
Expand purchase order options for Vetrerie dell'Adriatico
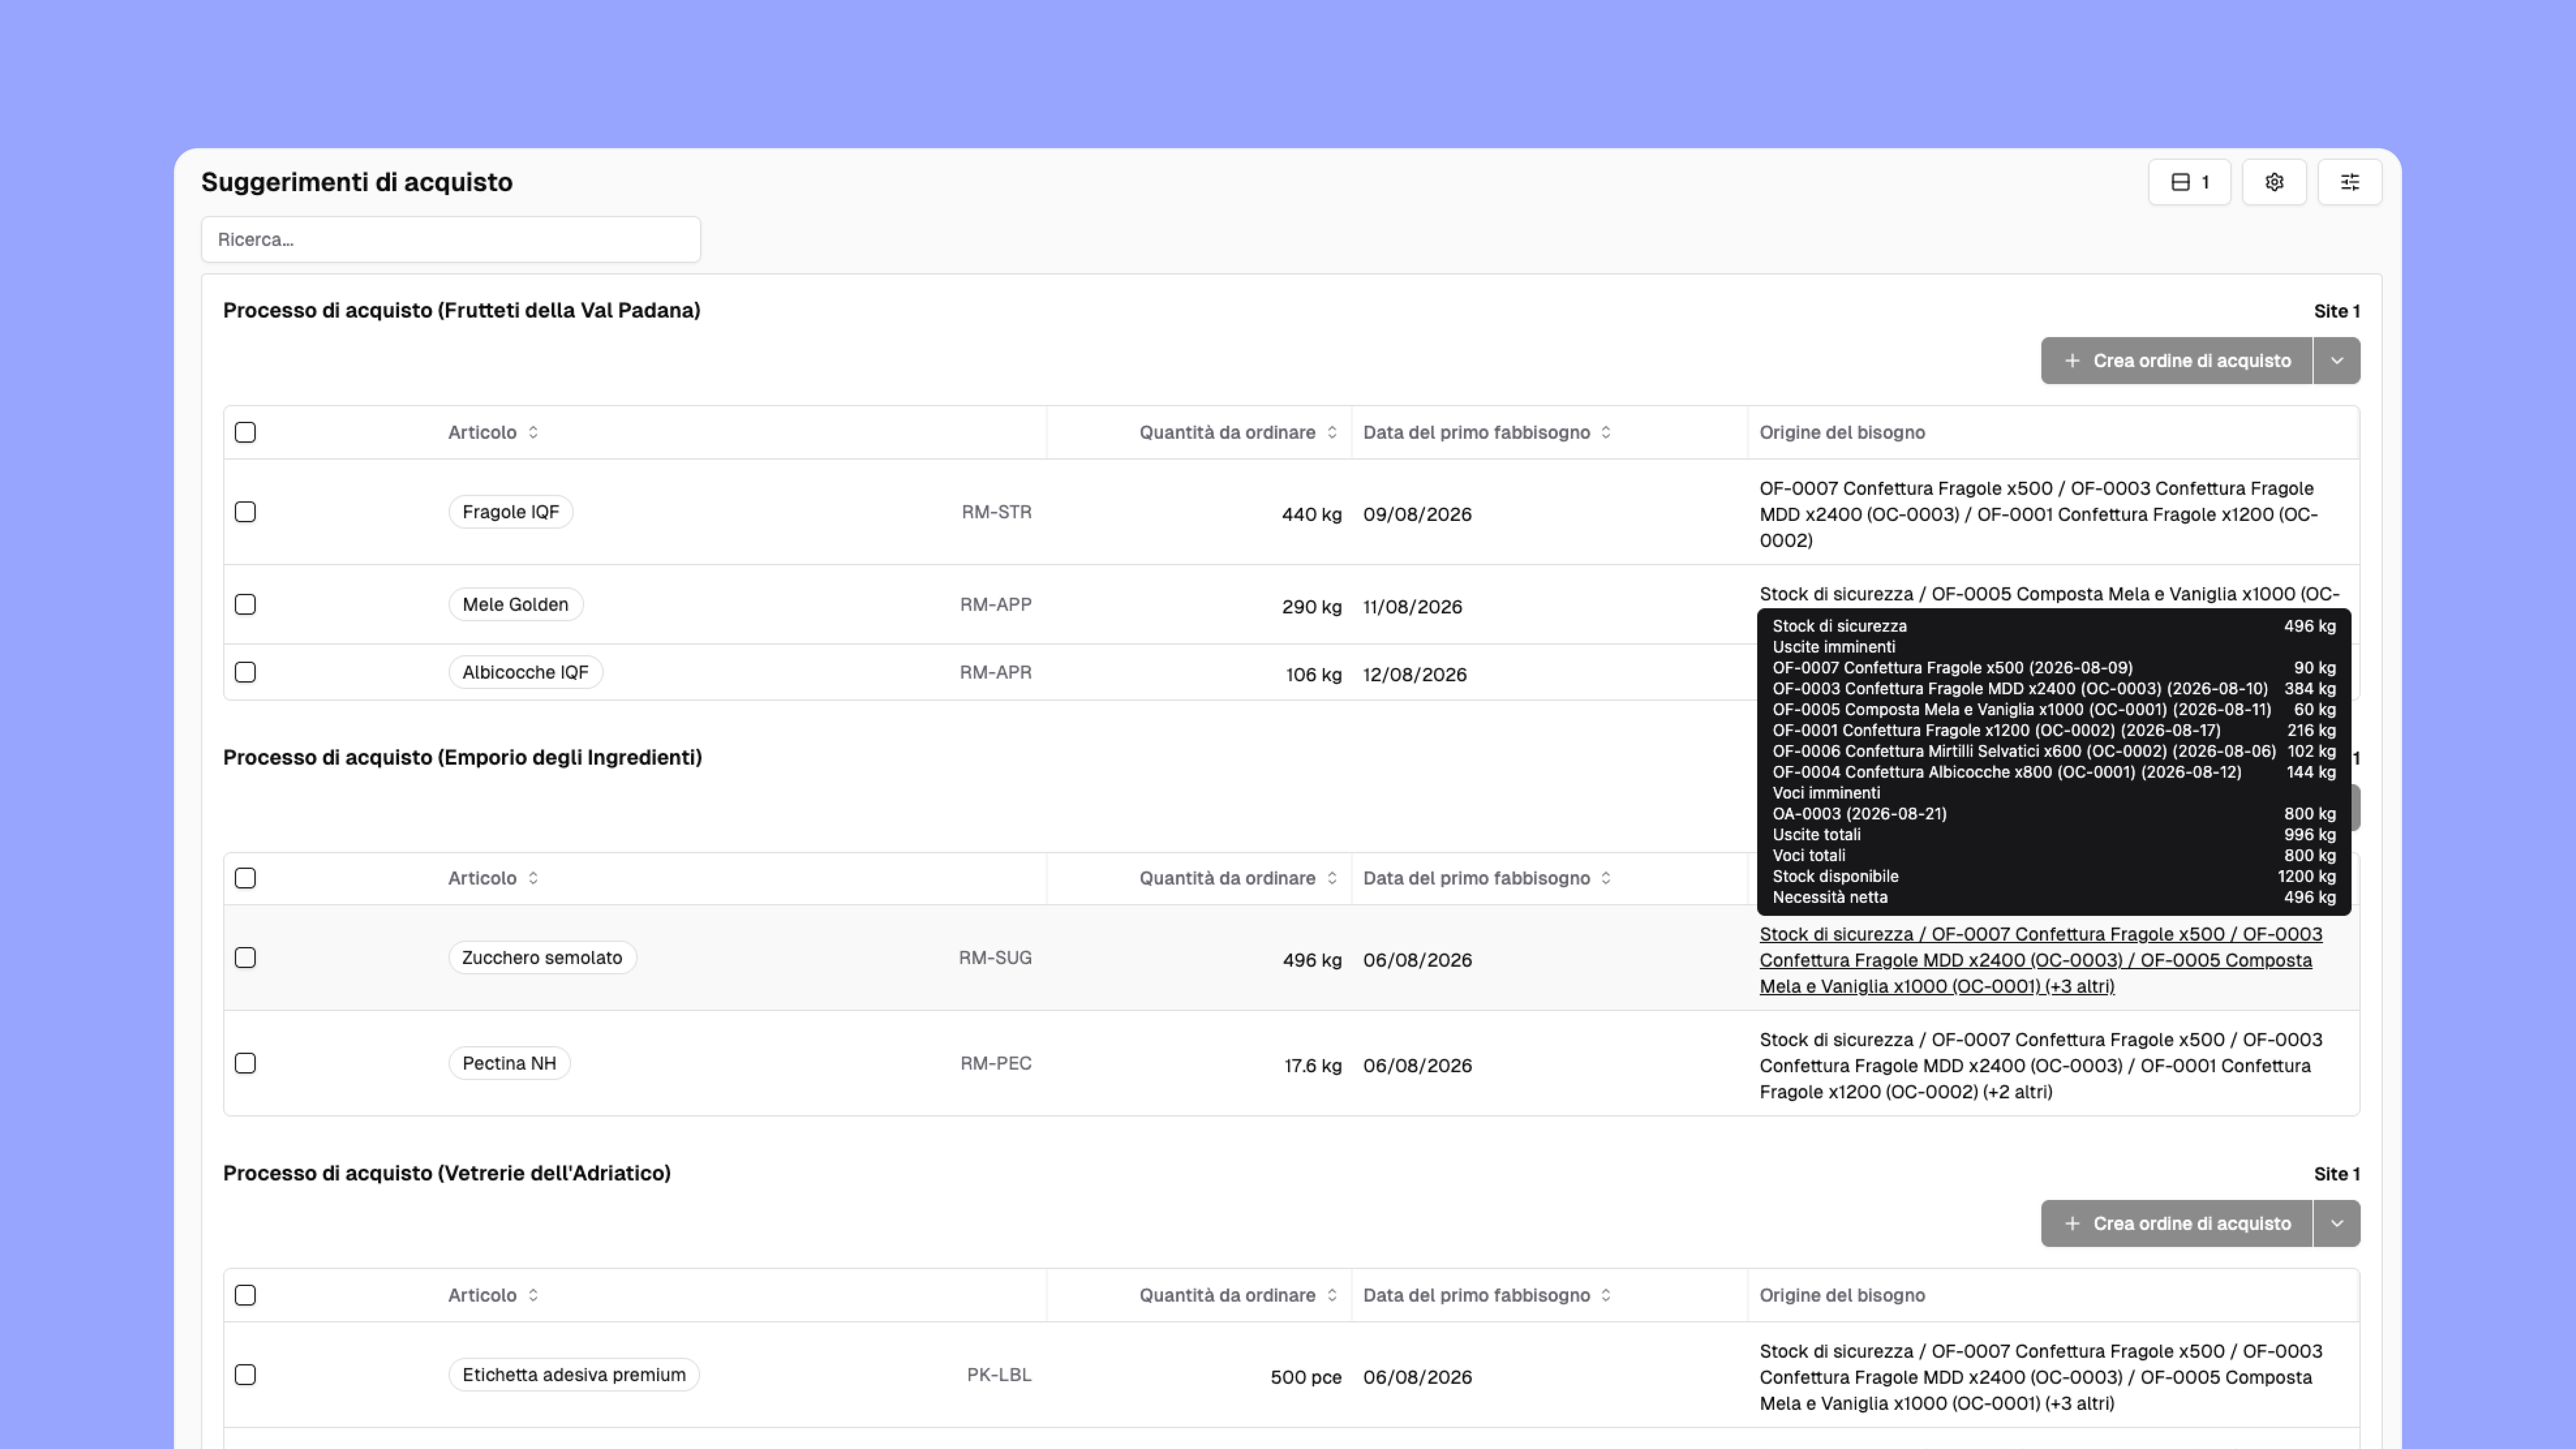pos(2337,1223)
